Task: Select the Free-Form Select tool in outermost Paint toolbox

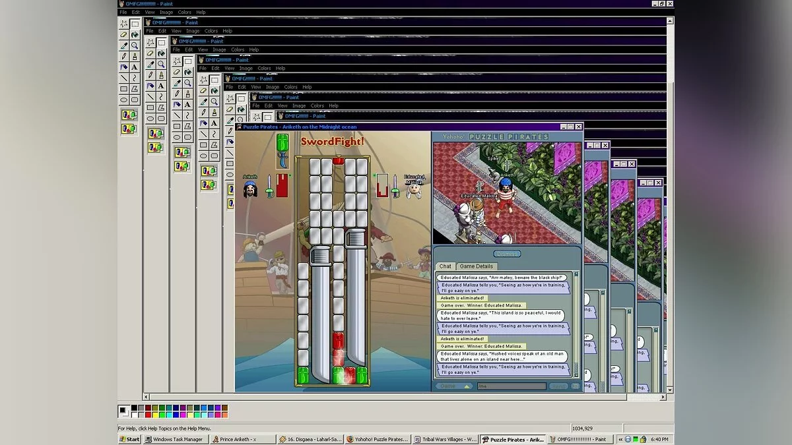Action: pos(123,24)
